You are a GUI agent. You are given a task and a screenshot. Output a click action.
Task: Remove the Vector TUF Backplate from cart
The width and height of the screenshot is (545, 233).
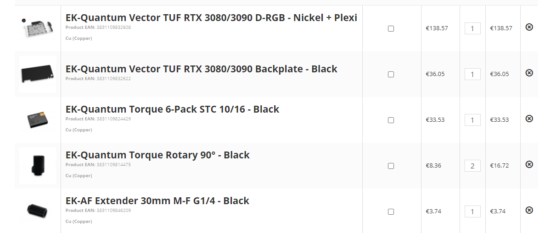[x=529, y=73]
